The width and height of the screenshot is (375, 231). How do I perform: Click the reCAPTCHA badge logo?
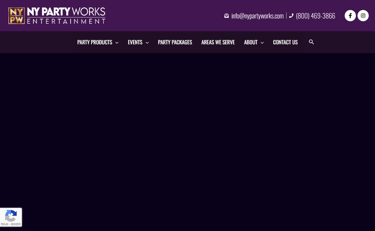coord(11,215)
